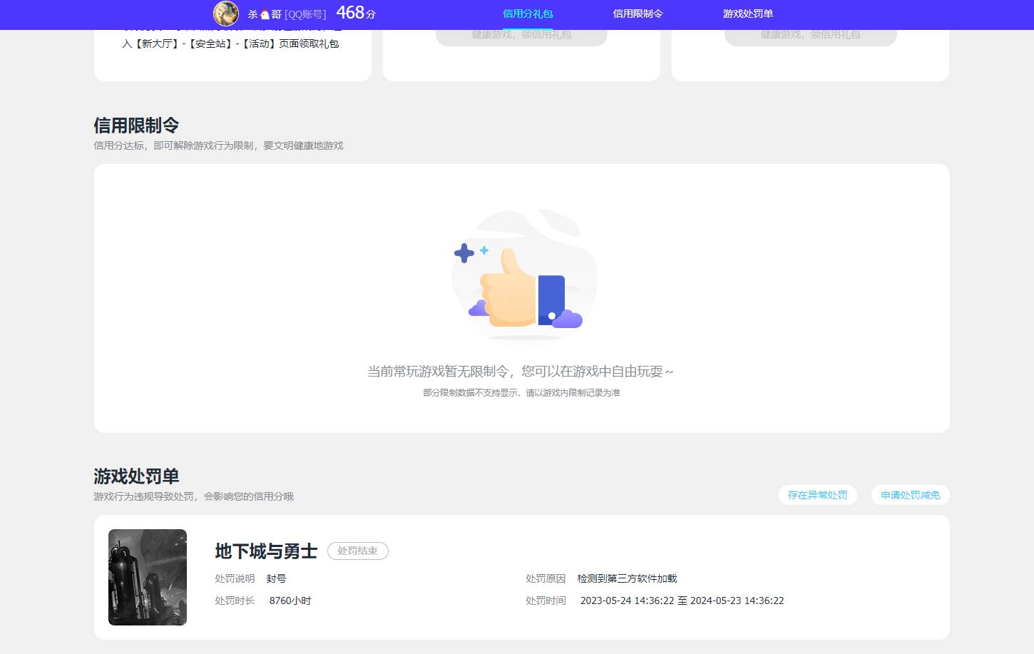Click the penalty time range text
This screenshot has width=1034, height=654.
[x=682, y=601]
